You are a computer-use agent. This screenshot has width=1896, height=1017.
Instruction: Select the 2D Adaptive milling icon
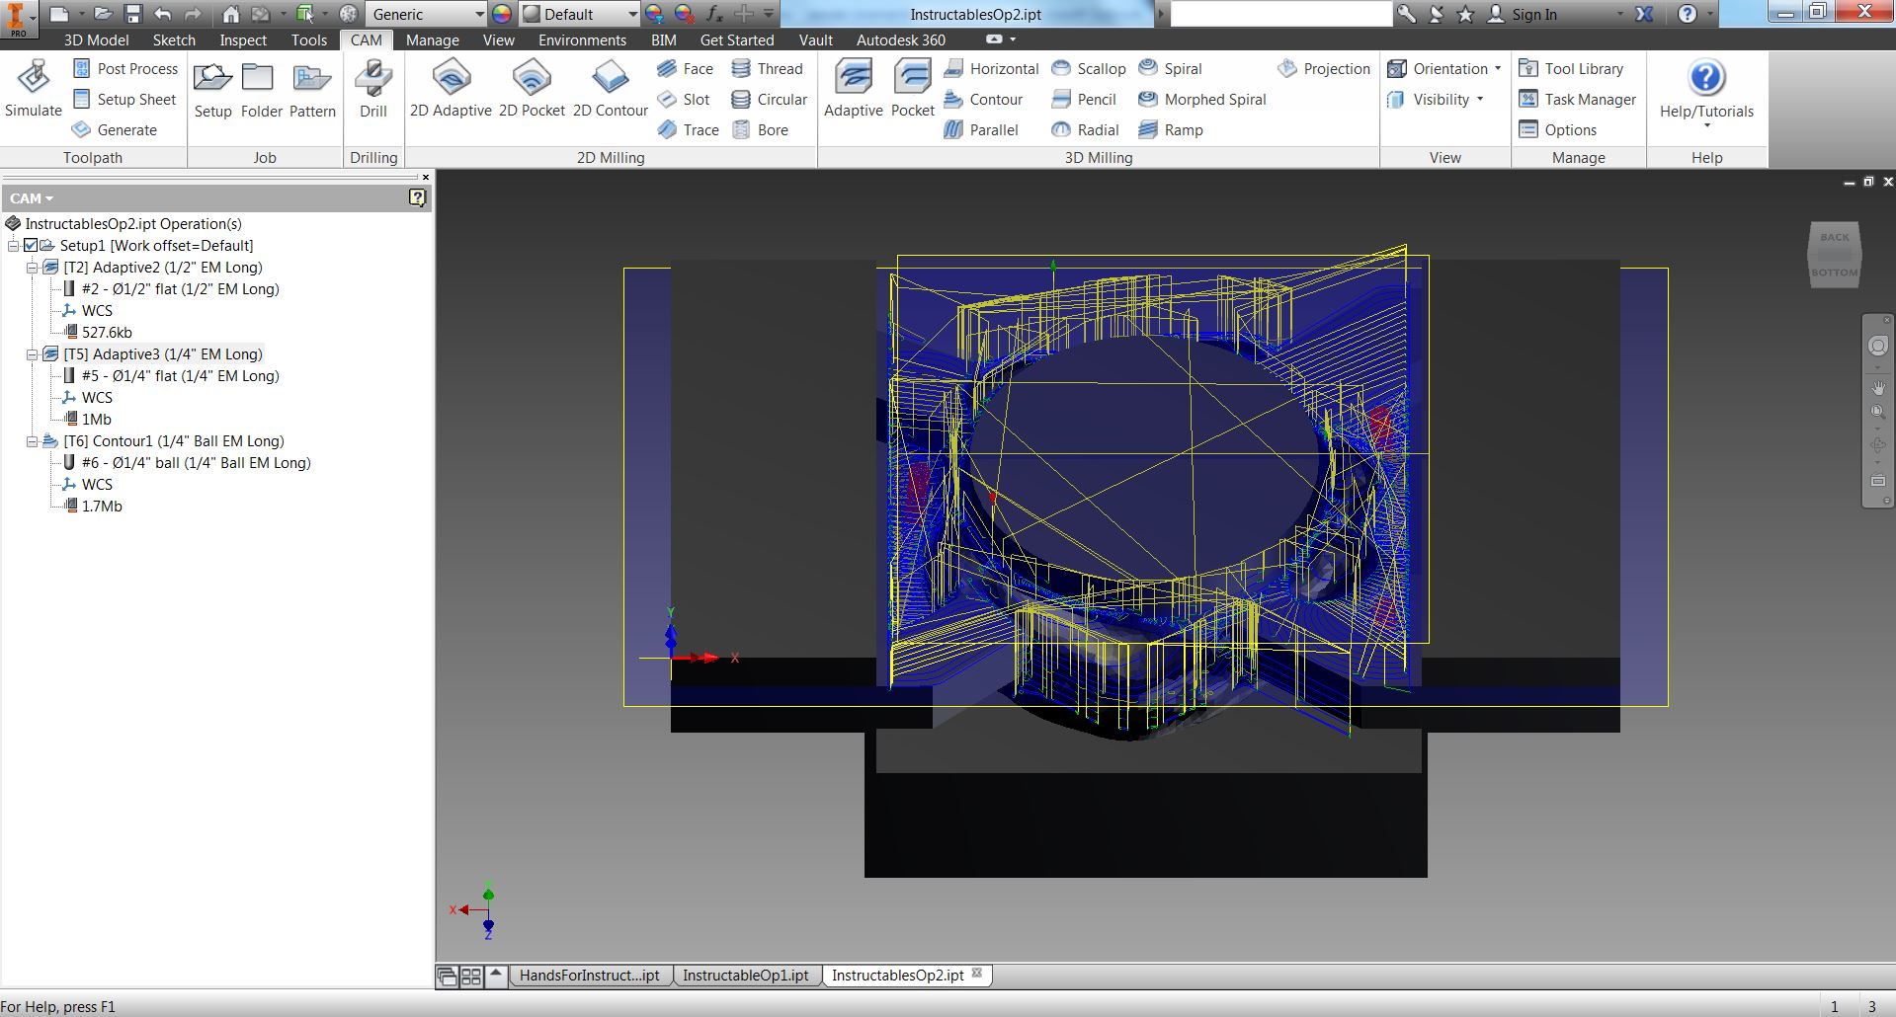click(x=451, y=89)
